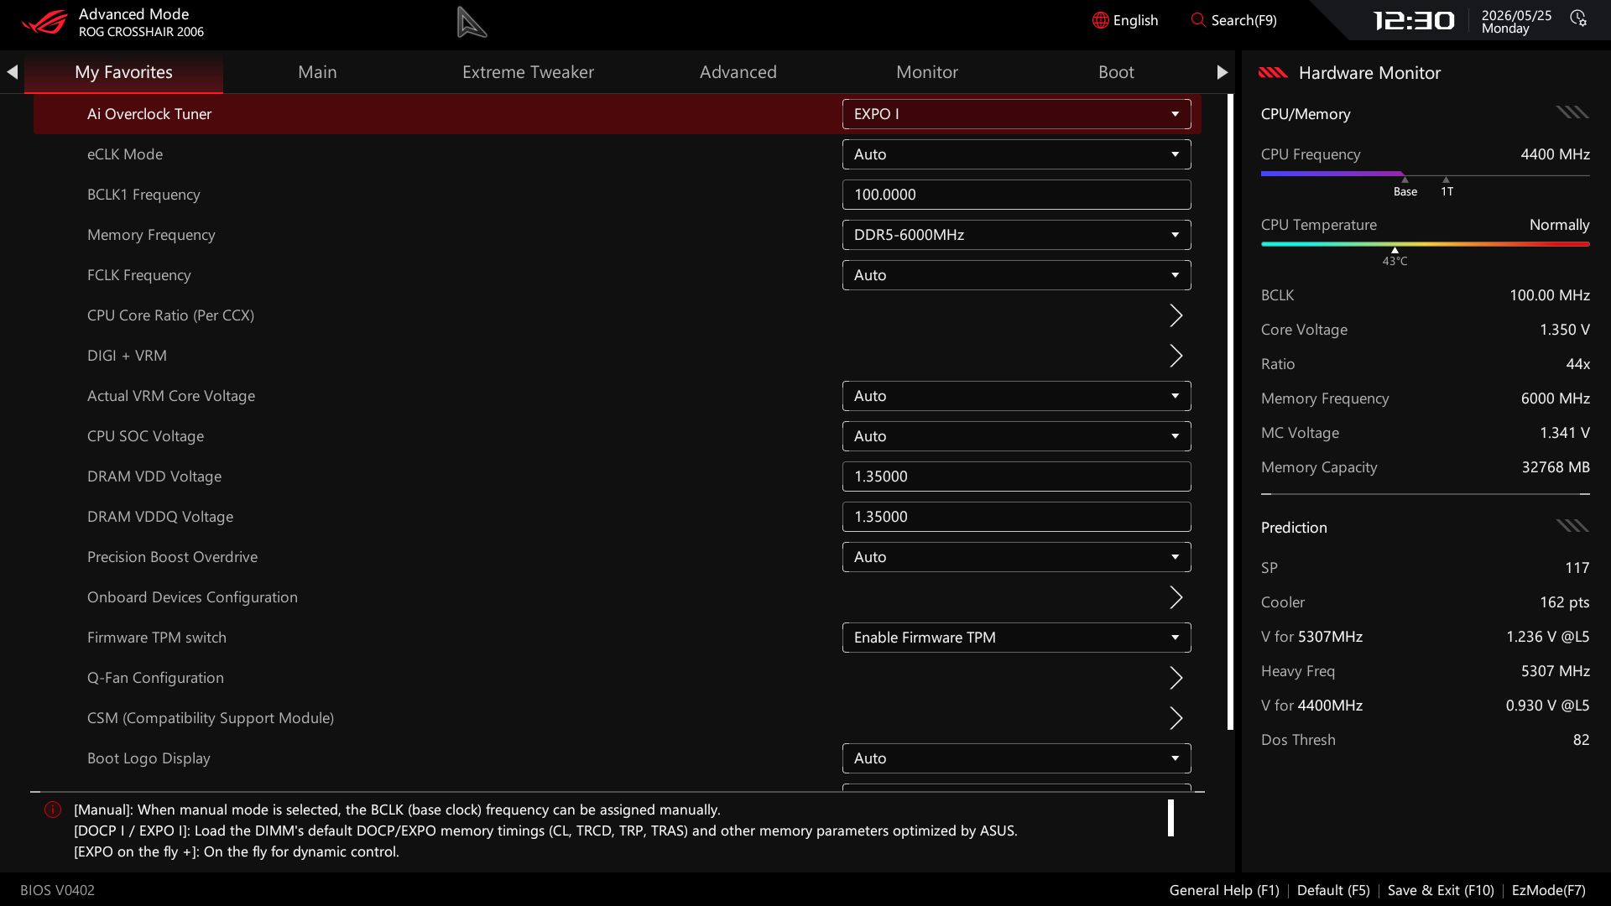Click the CSM (Compatibility Support Module) label
Image resolution: width=1611 pixels, height=906 pixels.
coord(211,718)
